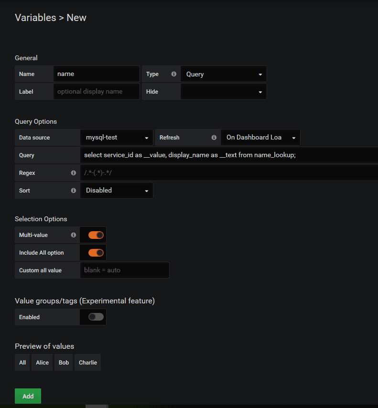Expand the Hide dropdown
The width and height of the screenshot is (378, 408).
click(x=224, y=92)
